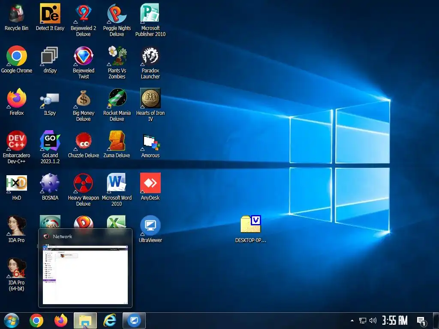Image resolution: width=439 pixels, height=329 pixels.
Task: Select the BOSNIA desktop icon
Action: [x=50, y=187]
